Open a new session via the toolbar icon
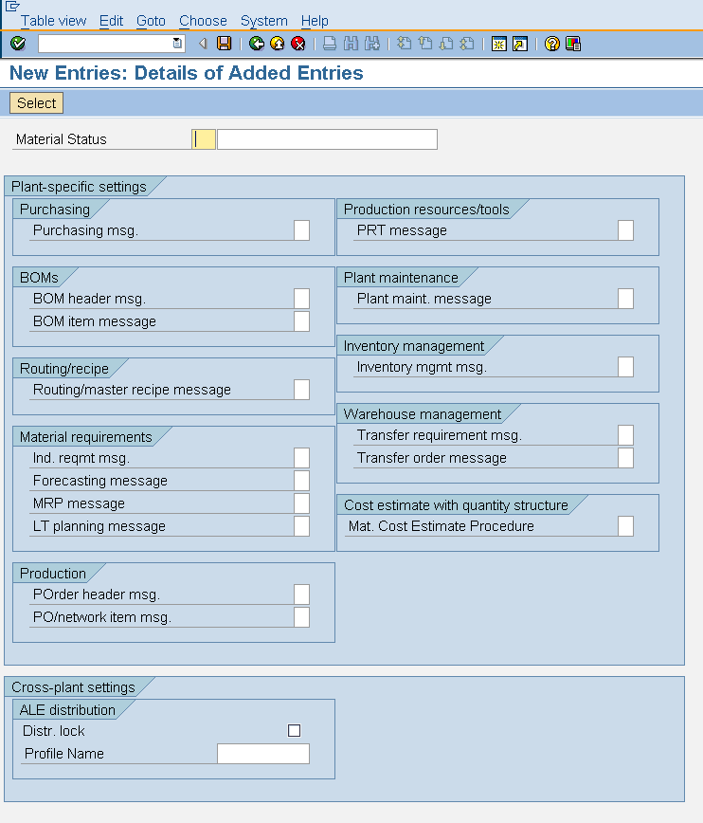703x823 pixels. 498,43
